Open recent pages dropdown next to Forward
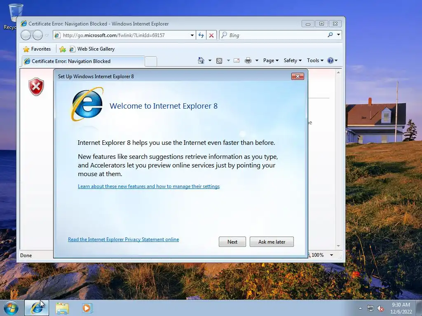This screenshot has height=316, width=422. (47, 35)
